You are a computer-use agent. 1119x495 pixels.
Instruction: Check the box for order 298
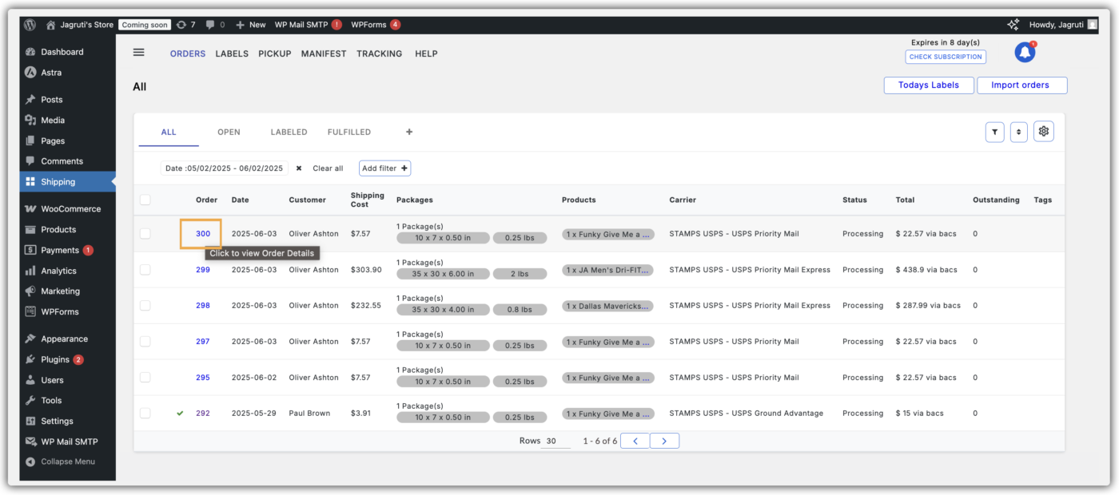pyautogui.click(x=145, y=306)
